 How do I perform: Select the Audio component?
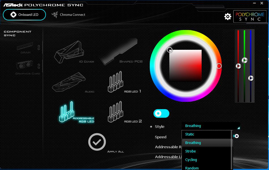click(73, 83)
